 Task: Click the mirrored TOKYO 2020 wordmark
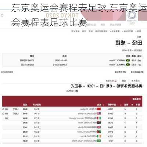point(62,15)
